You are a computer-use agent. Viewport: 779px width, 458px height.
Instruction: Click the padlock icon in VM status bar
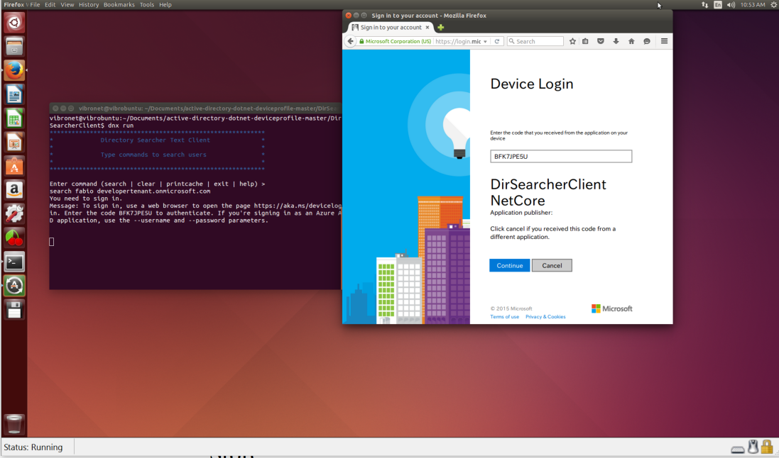click(x=767, y=447)
